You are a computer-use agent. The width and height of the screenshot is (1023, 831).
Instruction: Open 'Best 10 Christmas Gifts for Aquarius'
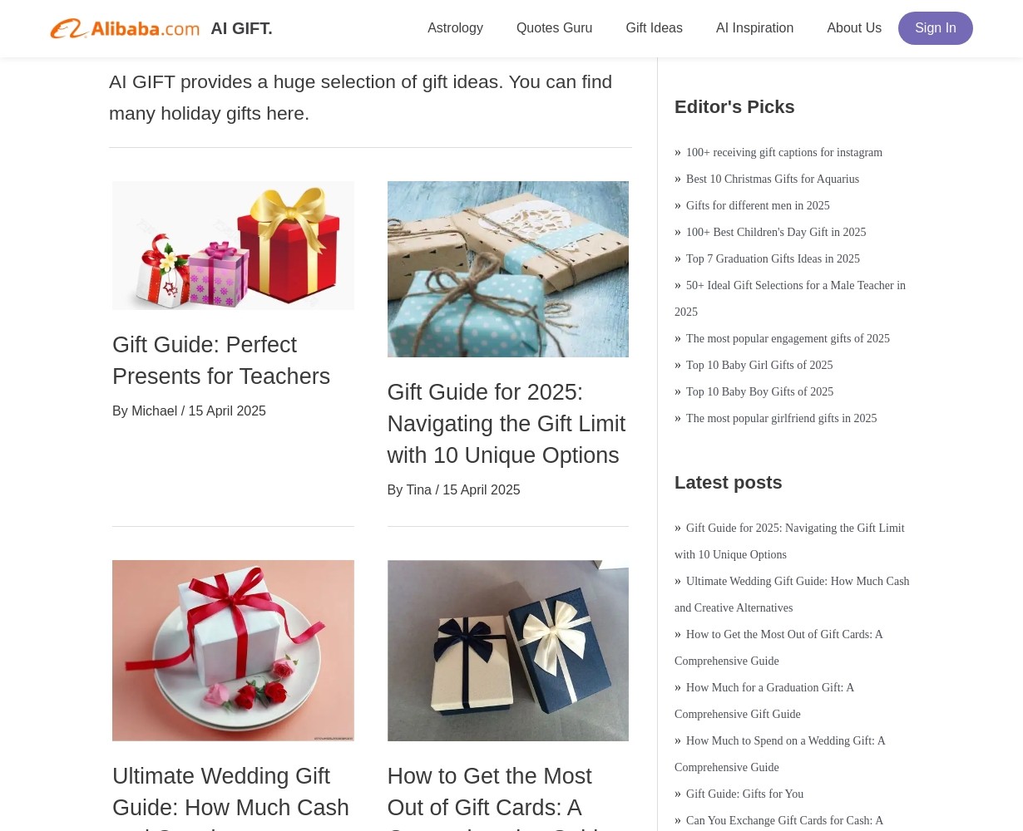(x=773, y=179)
